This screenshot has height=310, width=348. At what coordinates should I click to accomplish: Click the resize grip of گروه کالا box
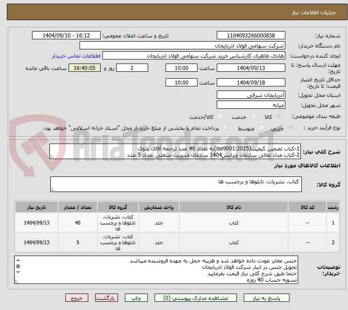pyautogui.click(x=53, y=189)
